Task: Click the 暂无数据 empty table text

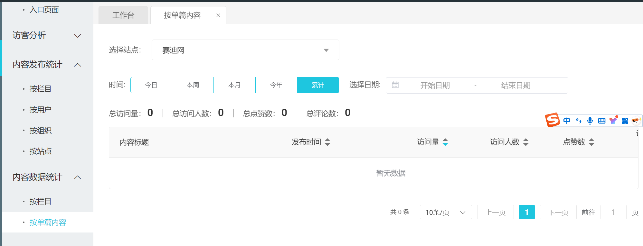Action: point(391,173)
